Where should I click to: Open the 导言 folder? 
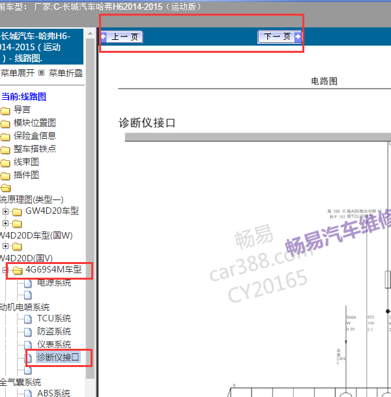coord(22,110)
